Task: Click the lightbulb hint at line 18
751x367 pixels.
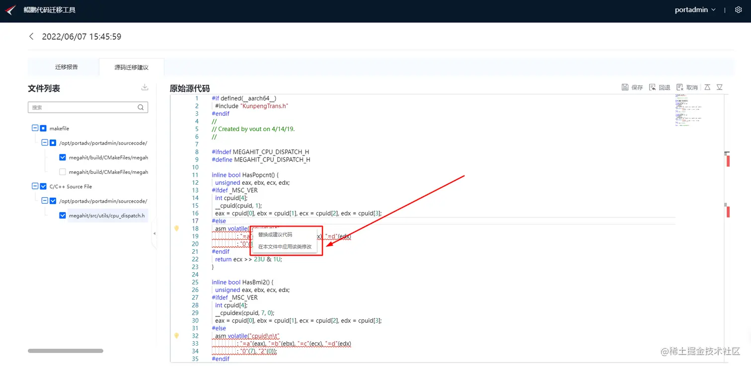Action: [x=176, y=228]
